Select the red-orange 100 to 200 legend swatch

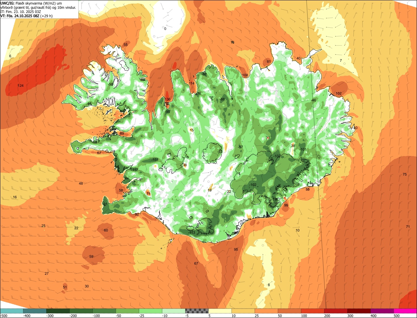click(x=312, y=311)
